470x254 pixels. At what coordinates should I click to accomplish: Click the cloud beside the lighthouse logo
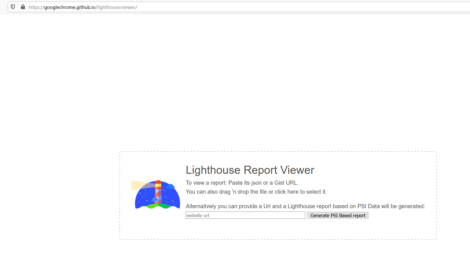coord(170,186)
